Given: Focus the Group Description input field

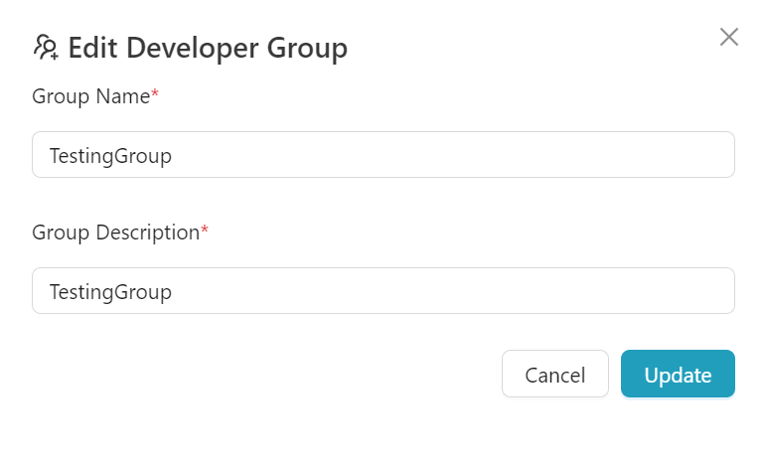Looking at the screenshot, I should 383,291.
